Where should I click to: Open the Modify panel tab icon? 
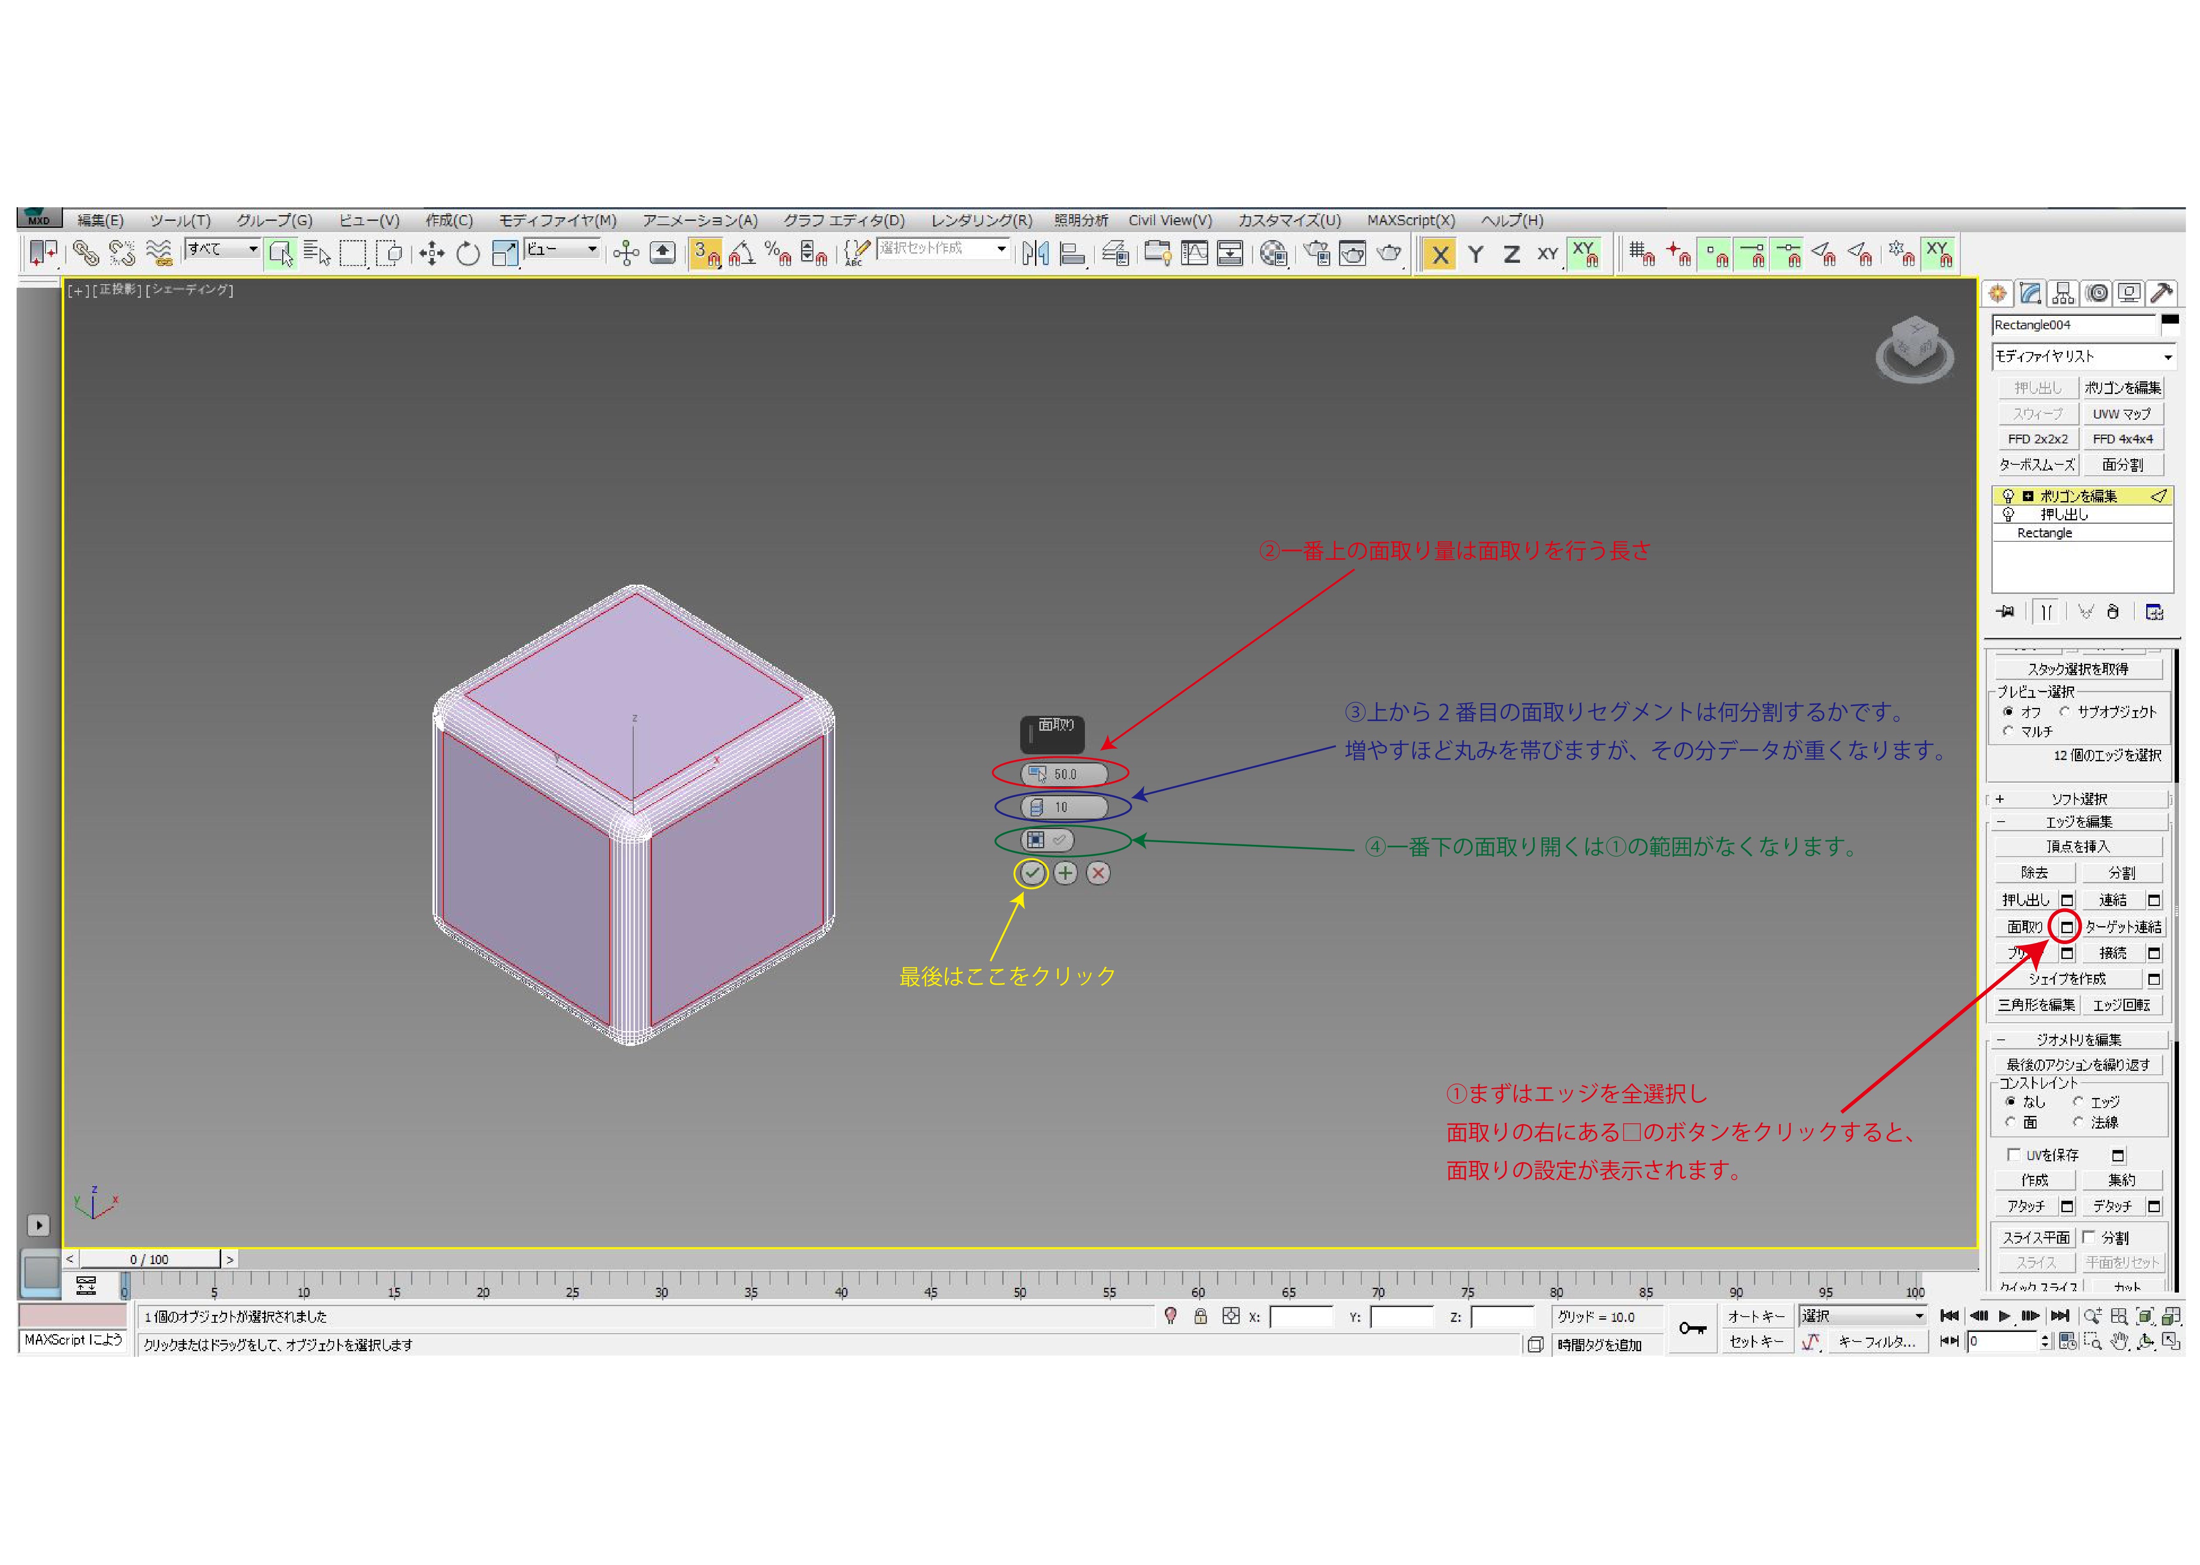pos(2030,293)
